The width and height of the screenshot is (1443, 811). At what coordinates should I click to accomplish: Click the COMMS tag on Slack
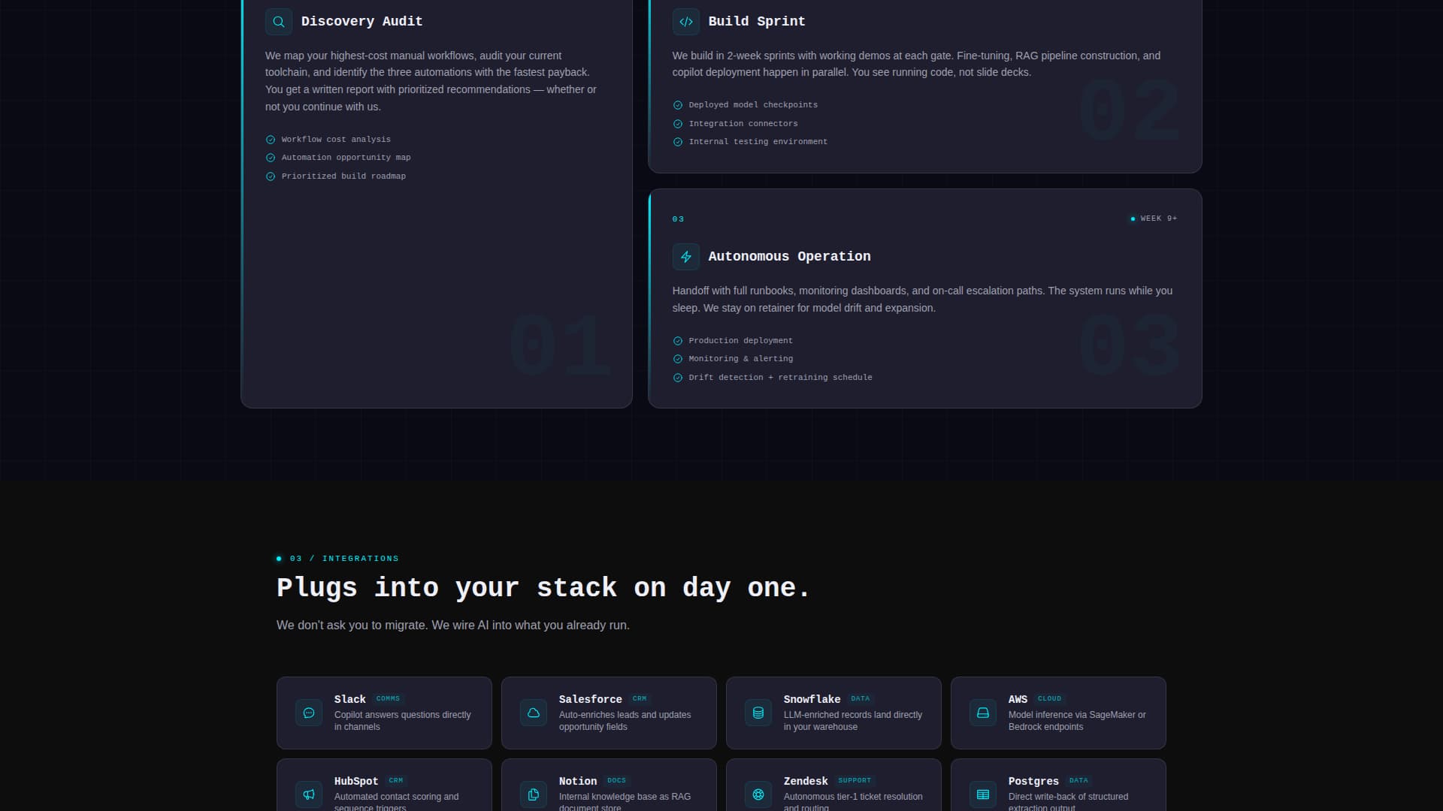tap(388, 698)
